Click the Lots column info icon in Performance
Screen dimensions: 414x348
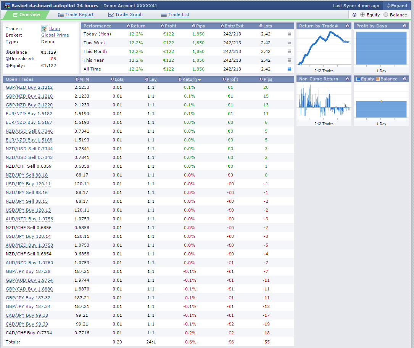tap(261, 26)
